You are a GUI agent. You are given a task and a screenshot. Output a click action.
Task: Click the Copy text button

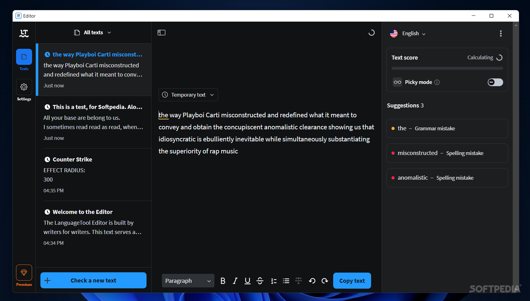click(x=352, y=281)
